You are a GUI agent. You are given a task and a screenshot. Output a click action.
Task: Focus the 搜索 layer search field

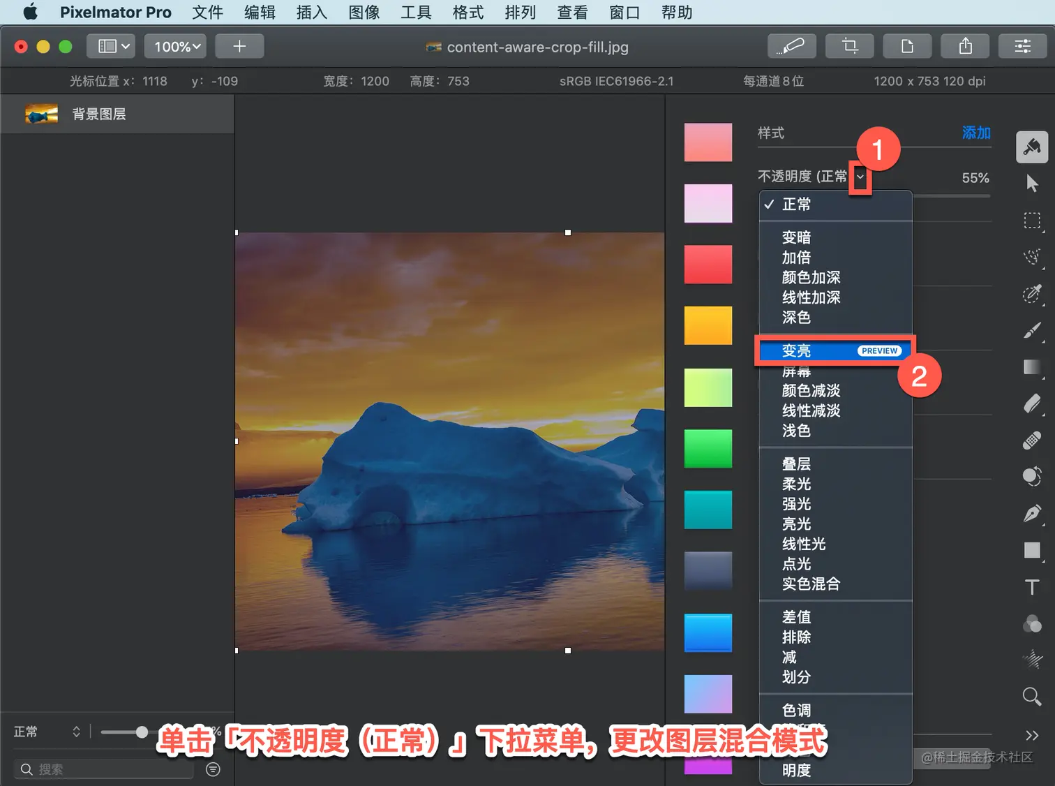coord(105,769)
